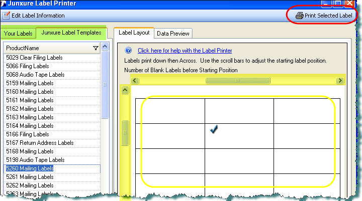
Task: Select 5168 Mailing Labels
Action: click(x=52, y=151)
